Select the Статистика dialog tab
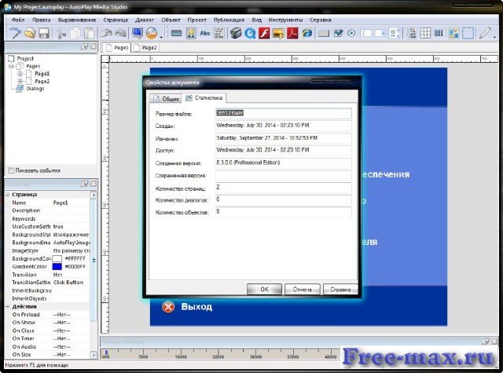The width and height of the screenshot is (503, 373). click(204, 97)
